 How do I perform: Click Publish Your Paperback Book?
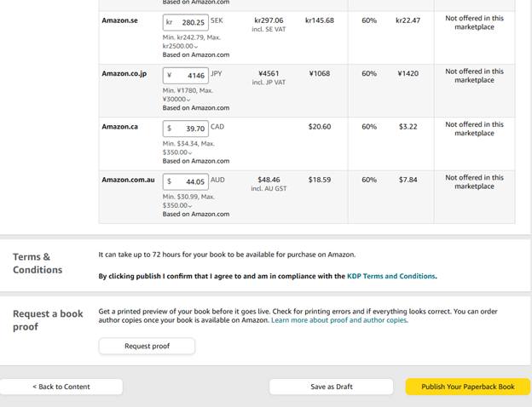[468, 387]
